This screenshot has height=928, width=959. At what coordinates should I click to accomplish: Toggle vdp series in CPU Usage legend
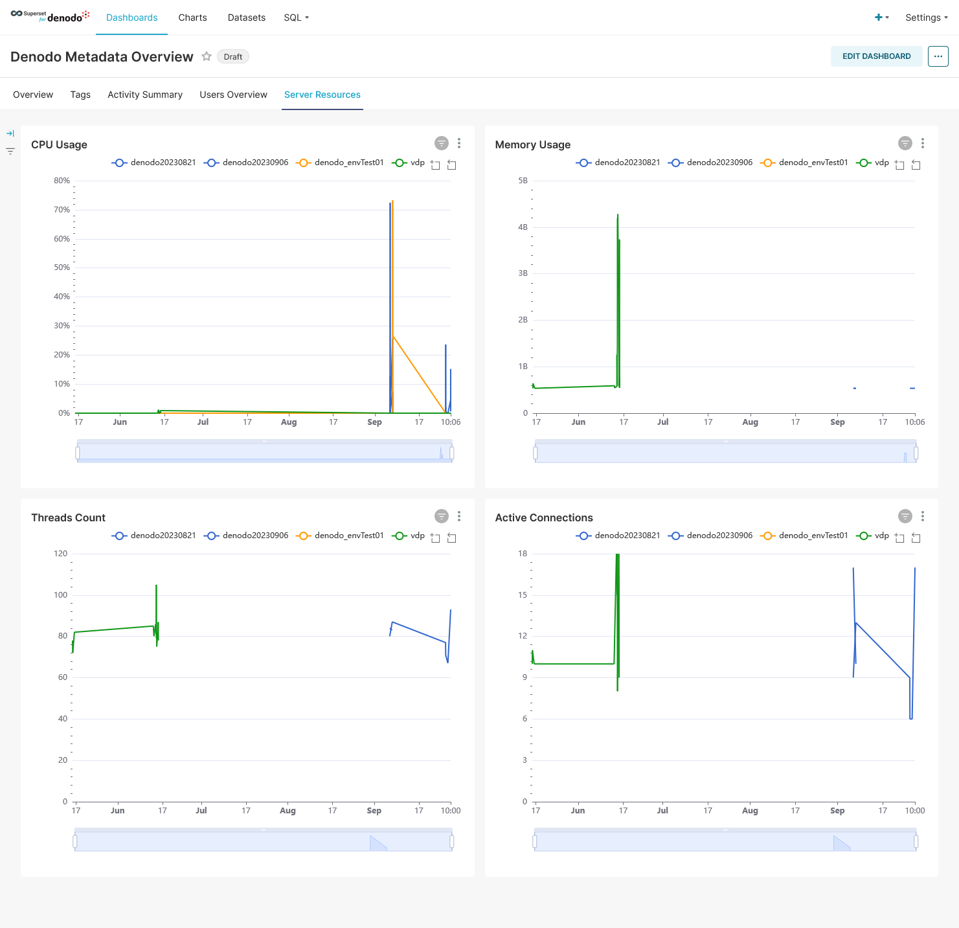coord(409,163)
